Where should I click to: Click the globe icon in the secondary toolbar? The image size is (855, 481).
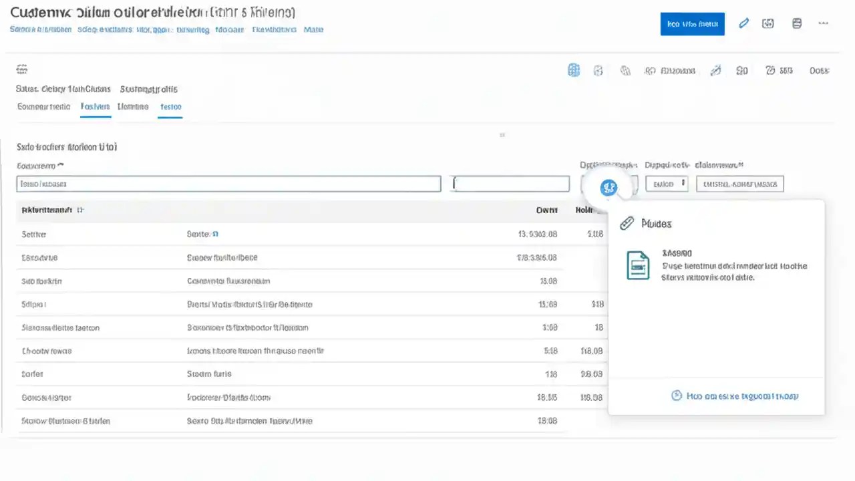tap(625, 70)
